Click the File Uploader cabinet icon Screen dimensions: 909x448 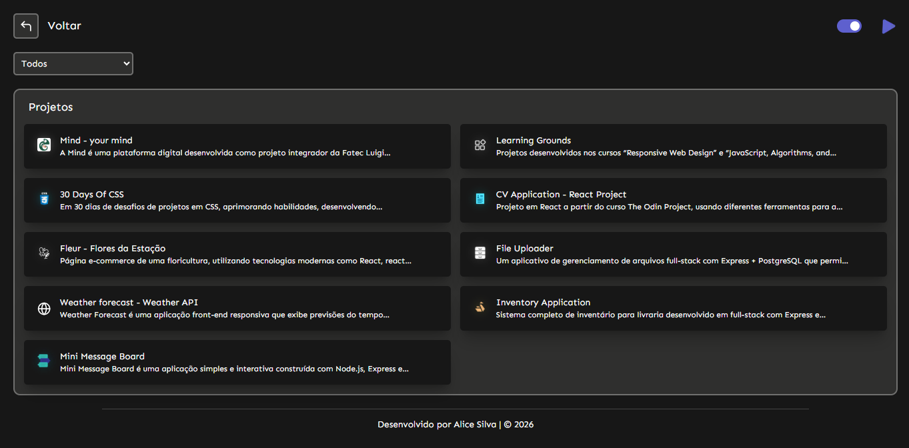pyautogui.click(x=480, y=253)
